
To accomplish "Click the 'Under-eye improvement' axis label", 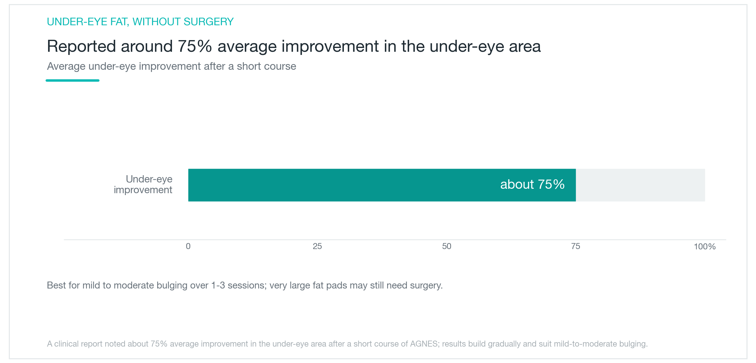I will click(143, 184).
